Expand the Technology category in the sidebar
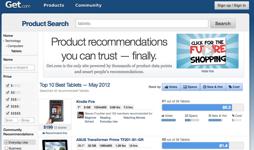The height and width of the screenshot is (150, 254). coord(13,41)
